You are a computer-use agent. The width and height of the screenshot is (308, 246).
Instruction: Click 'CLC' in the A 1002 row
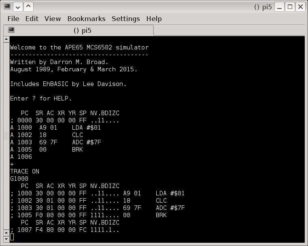77,135
